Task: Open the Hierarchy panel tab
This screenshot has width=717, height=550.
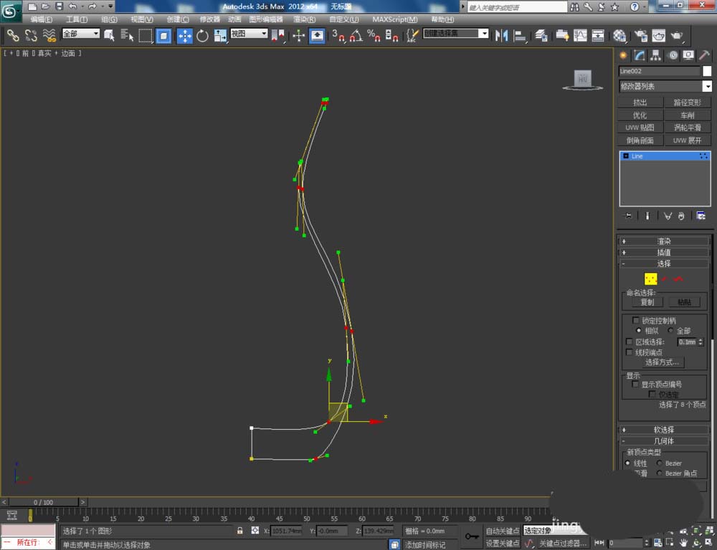Action: tap(655, 55)
